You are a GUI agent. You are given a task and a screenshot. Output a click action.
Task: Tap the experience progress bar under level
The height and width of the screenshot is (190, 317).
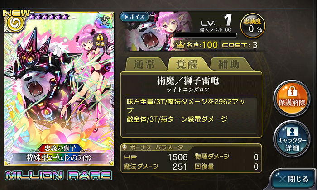(x=206, y=35)
